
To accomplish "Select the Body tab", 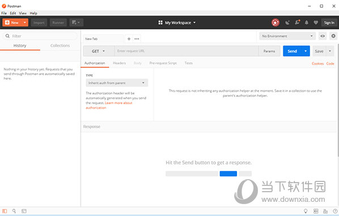I will [x=138, y=63].
